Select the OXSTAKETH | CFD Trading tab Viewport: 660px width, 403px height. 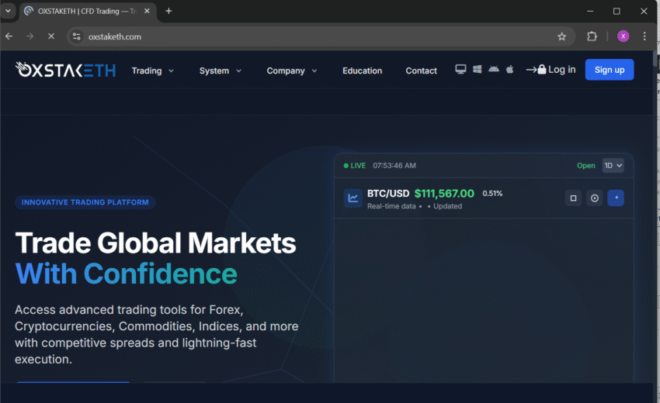tap(88, 12)
